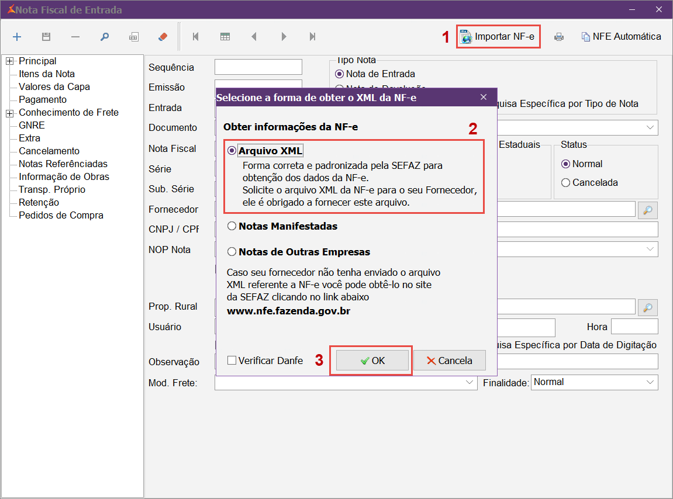Click NFE Automática toolbar button
This screenshot has height=499, width=673.
pyautogui.click(x=621, y=36)
